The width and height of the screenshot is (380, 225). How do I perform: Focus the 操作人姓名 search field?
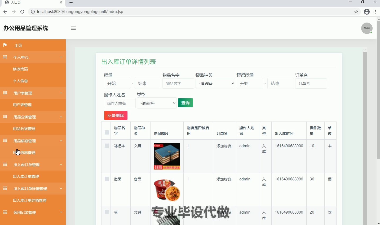click(x=120, y=103)
